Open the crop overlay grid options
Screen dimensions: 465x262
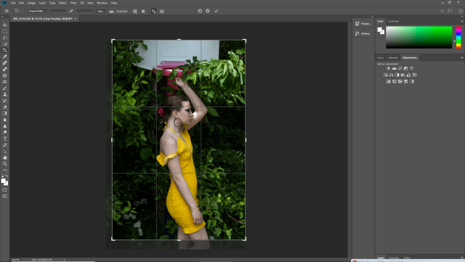point(136,11)
